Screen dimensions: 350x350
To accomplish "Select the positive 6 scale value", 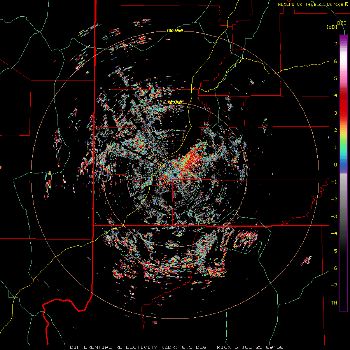I will tap(336, 61).
